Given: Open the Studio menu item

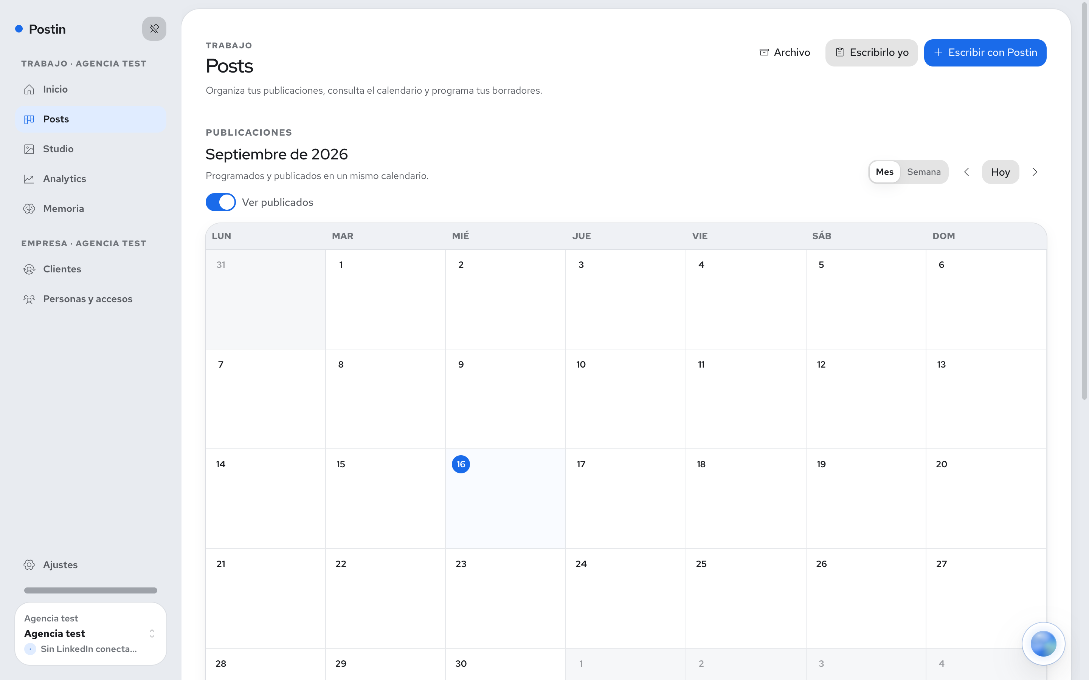Looking at the screenshot, I should (x=91, y=149).
